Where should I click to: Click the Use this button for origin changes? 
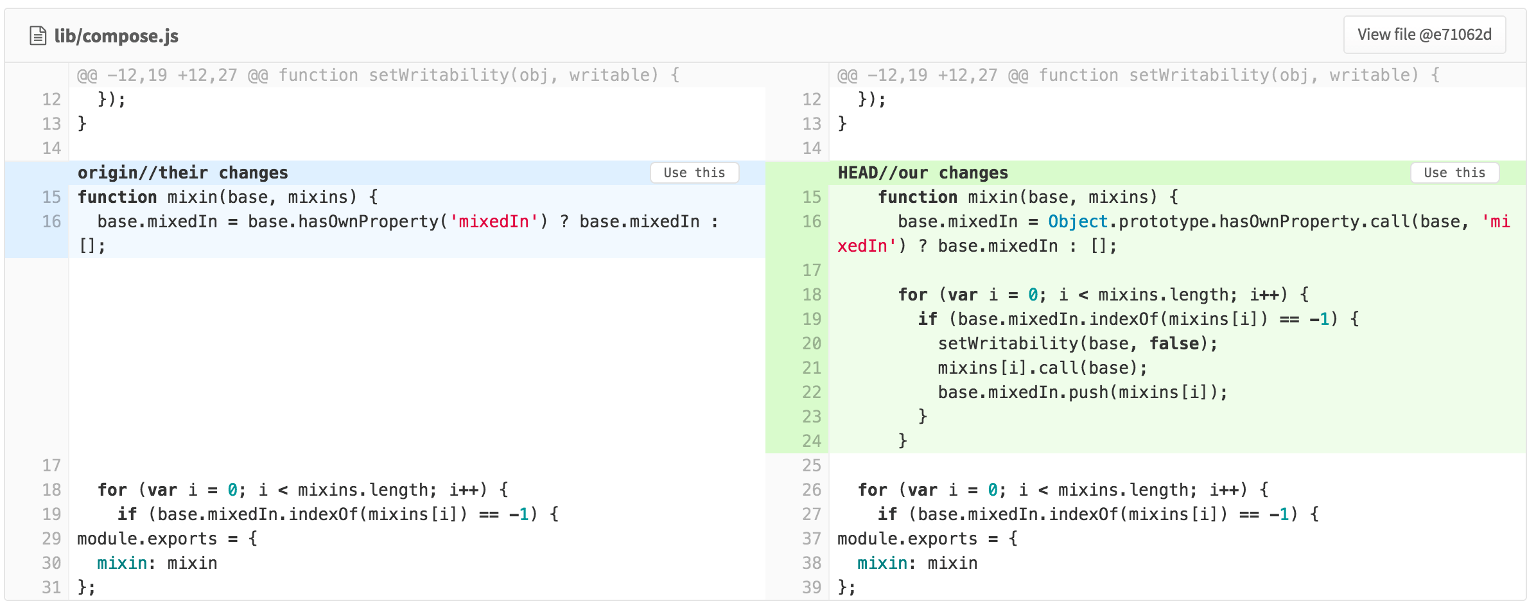coord(694,172)
